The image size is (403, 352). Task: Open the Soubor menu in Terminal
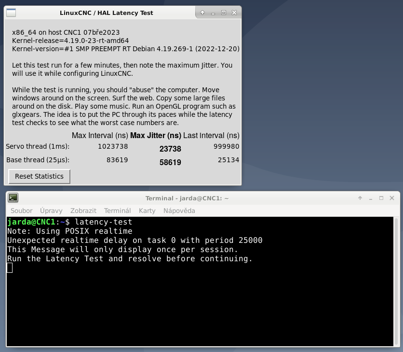(x=22, y=211)
